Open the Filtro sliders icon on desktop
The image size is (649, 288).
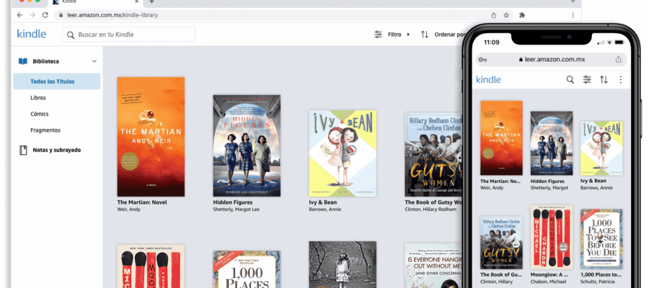(x=378, y=35)
